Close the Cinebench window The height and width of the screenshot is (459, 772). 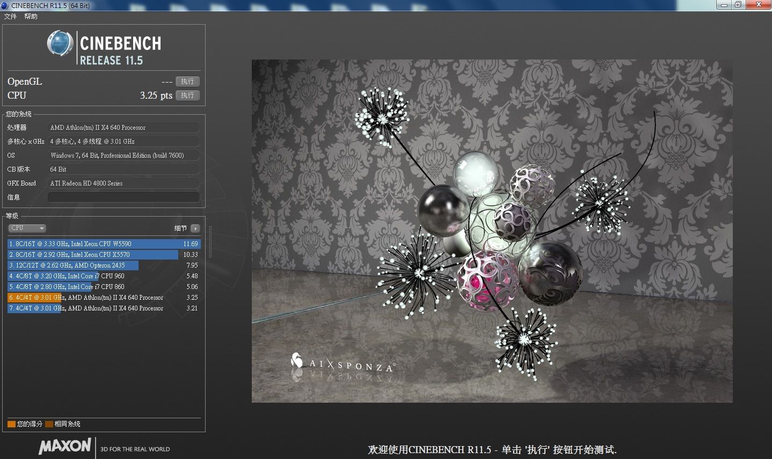(758, 5)
